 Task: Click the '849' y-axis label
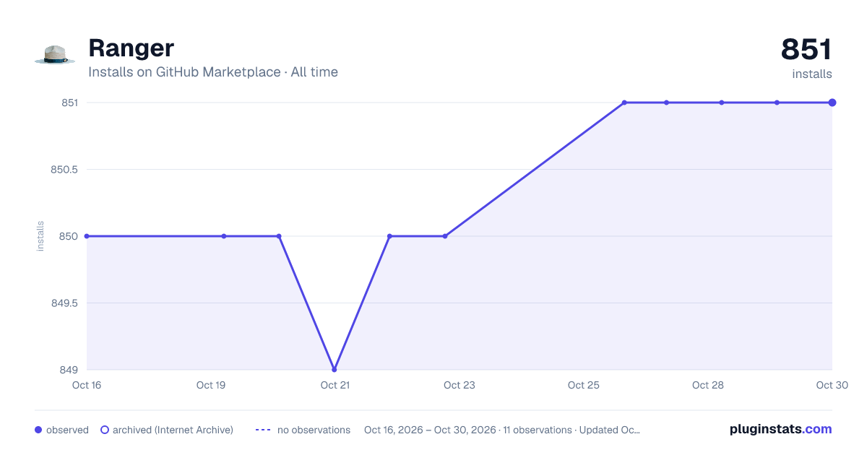pos(69,370)
